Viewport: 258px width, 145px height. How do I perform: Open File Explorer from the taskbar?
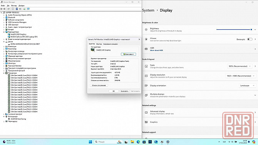coord(132,142)
